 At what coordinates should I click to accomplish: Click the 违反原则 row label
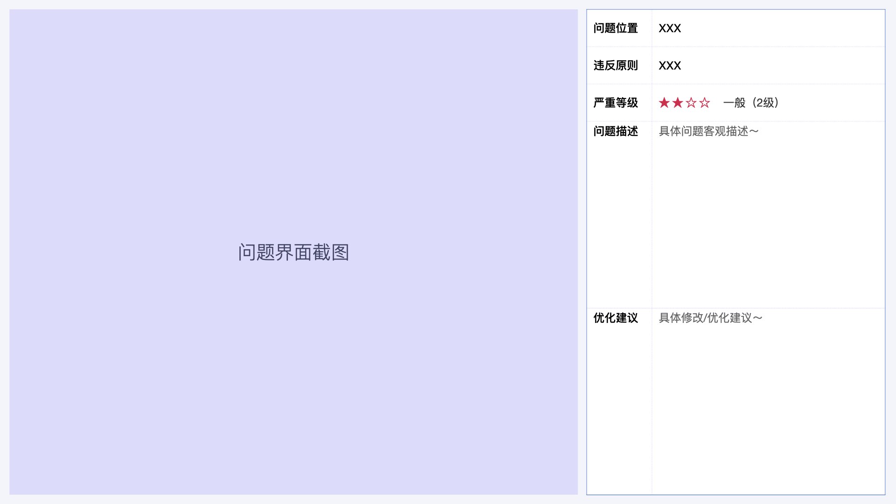click(x=616, y=66)
